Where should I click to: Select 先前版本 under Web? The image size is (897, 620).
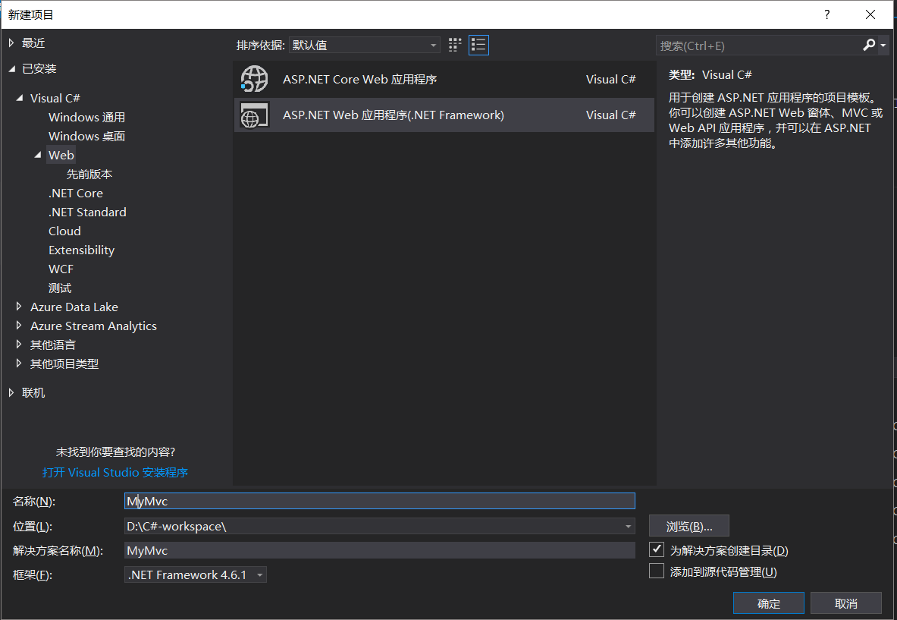click(89, 174)
